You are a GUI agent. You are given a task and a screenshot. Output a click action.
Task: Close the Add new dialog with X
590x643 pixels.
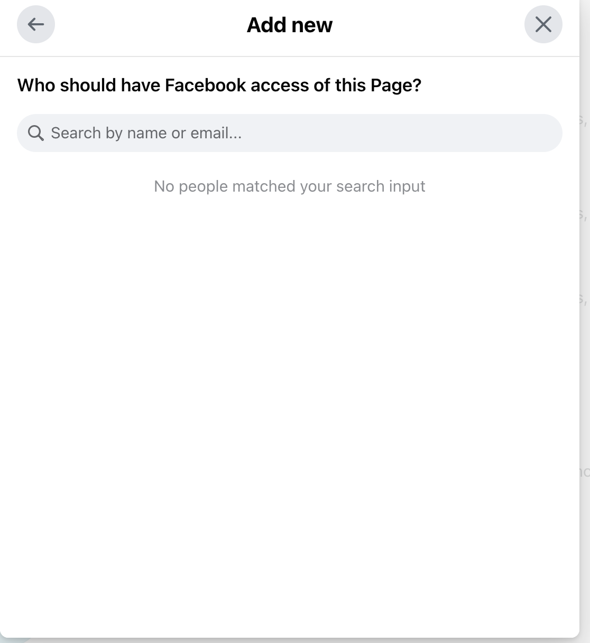(543, 24)
